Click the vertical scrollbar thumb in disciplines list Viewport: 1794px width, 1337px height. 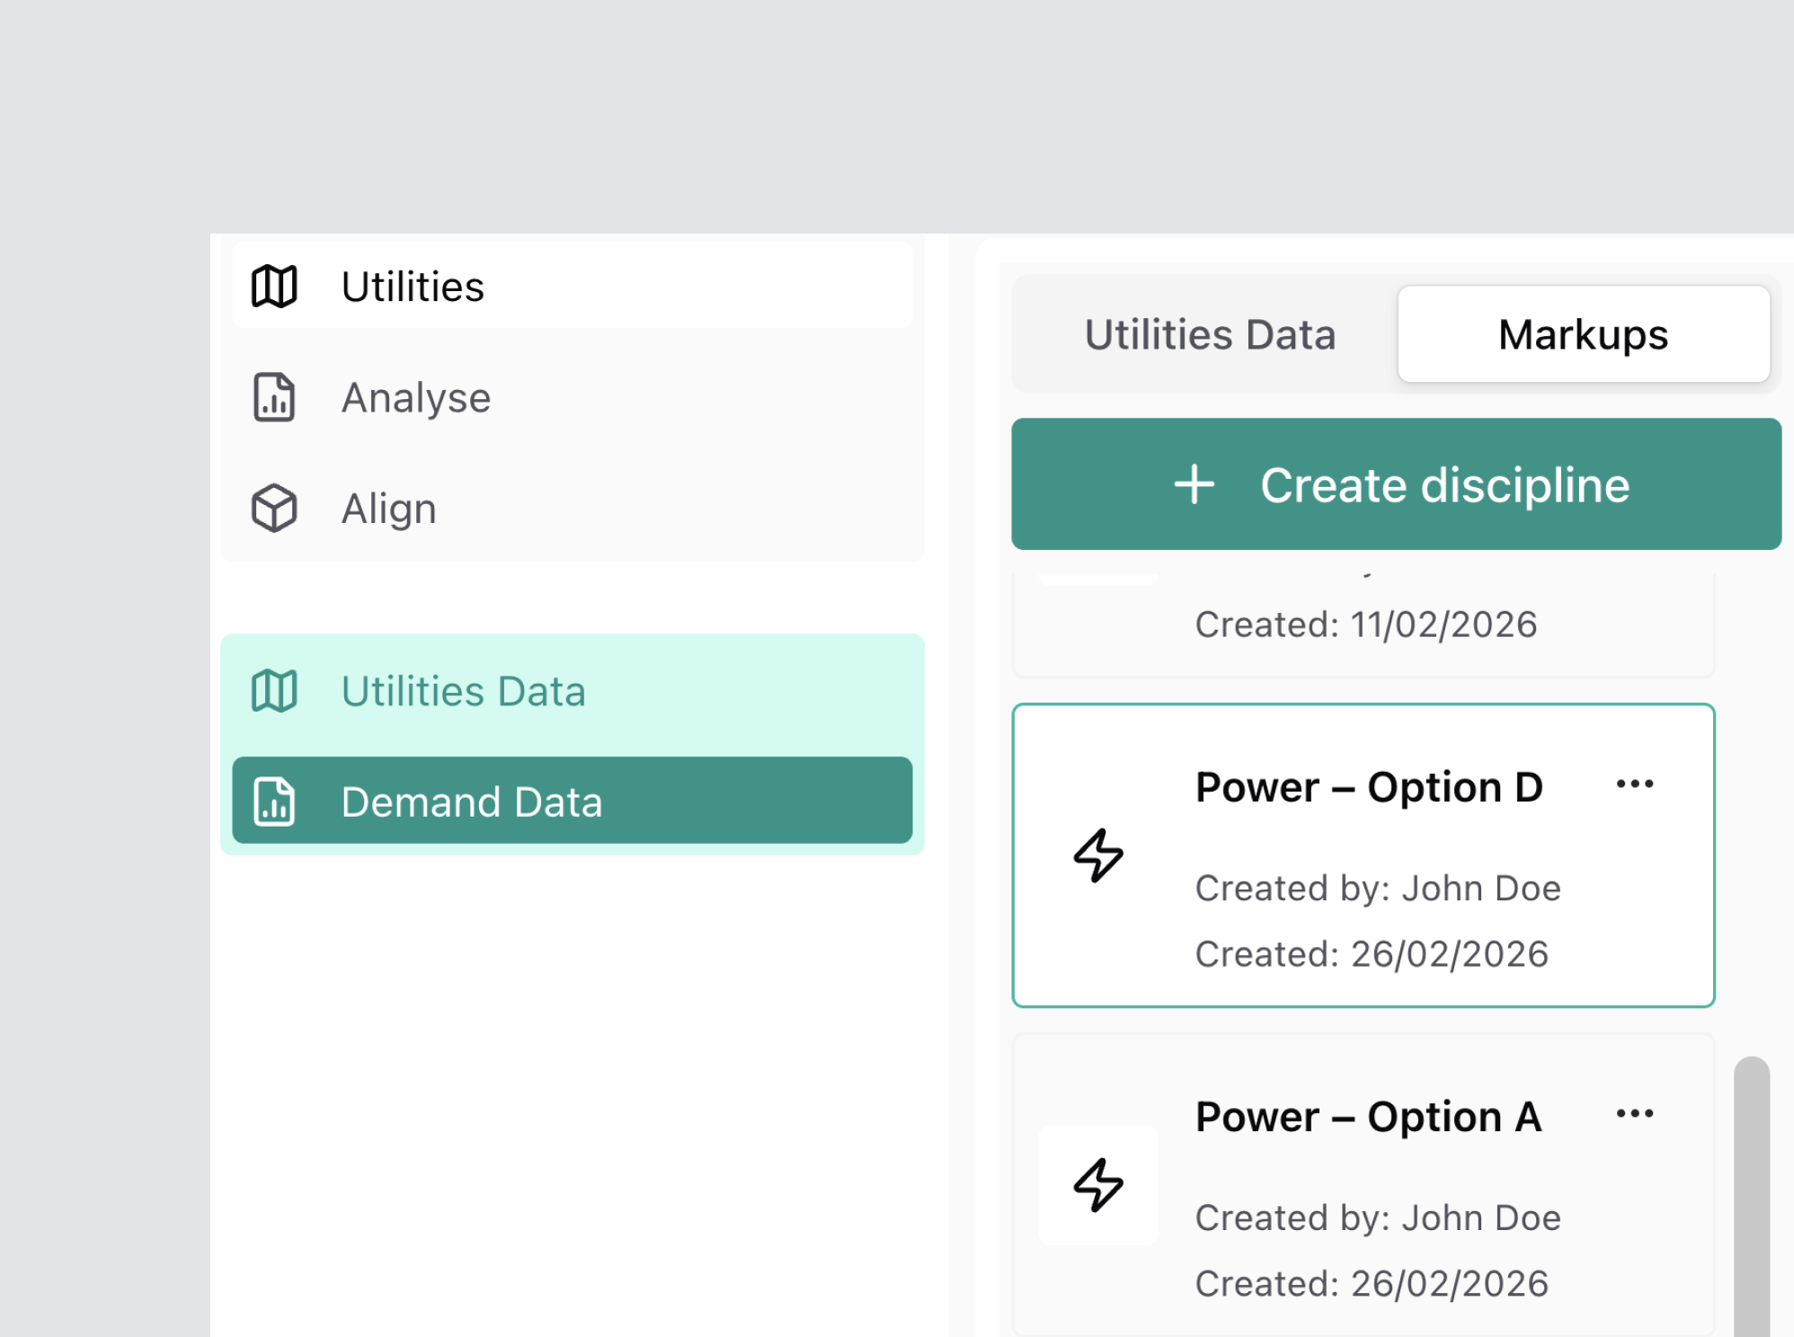click(1751, 1195)
